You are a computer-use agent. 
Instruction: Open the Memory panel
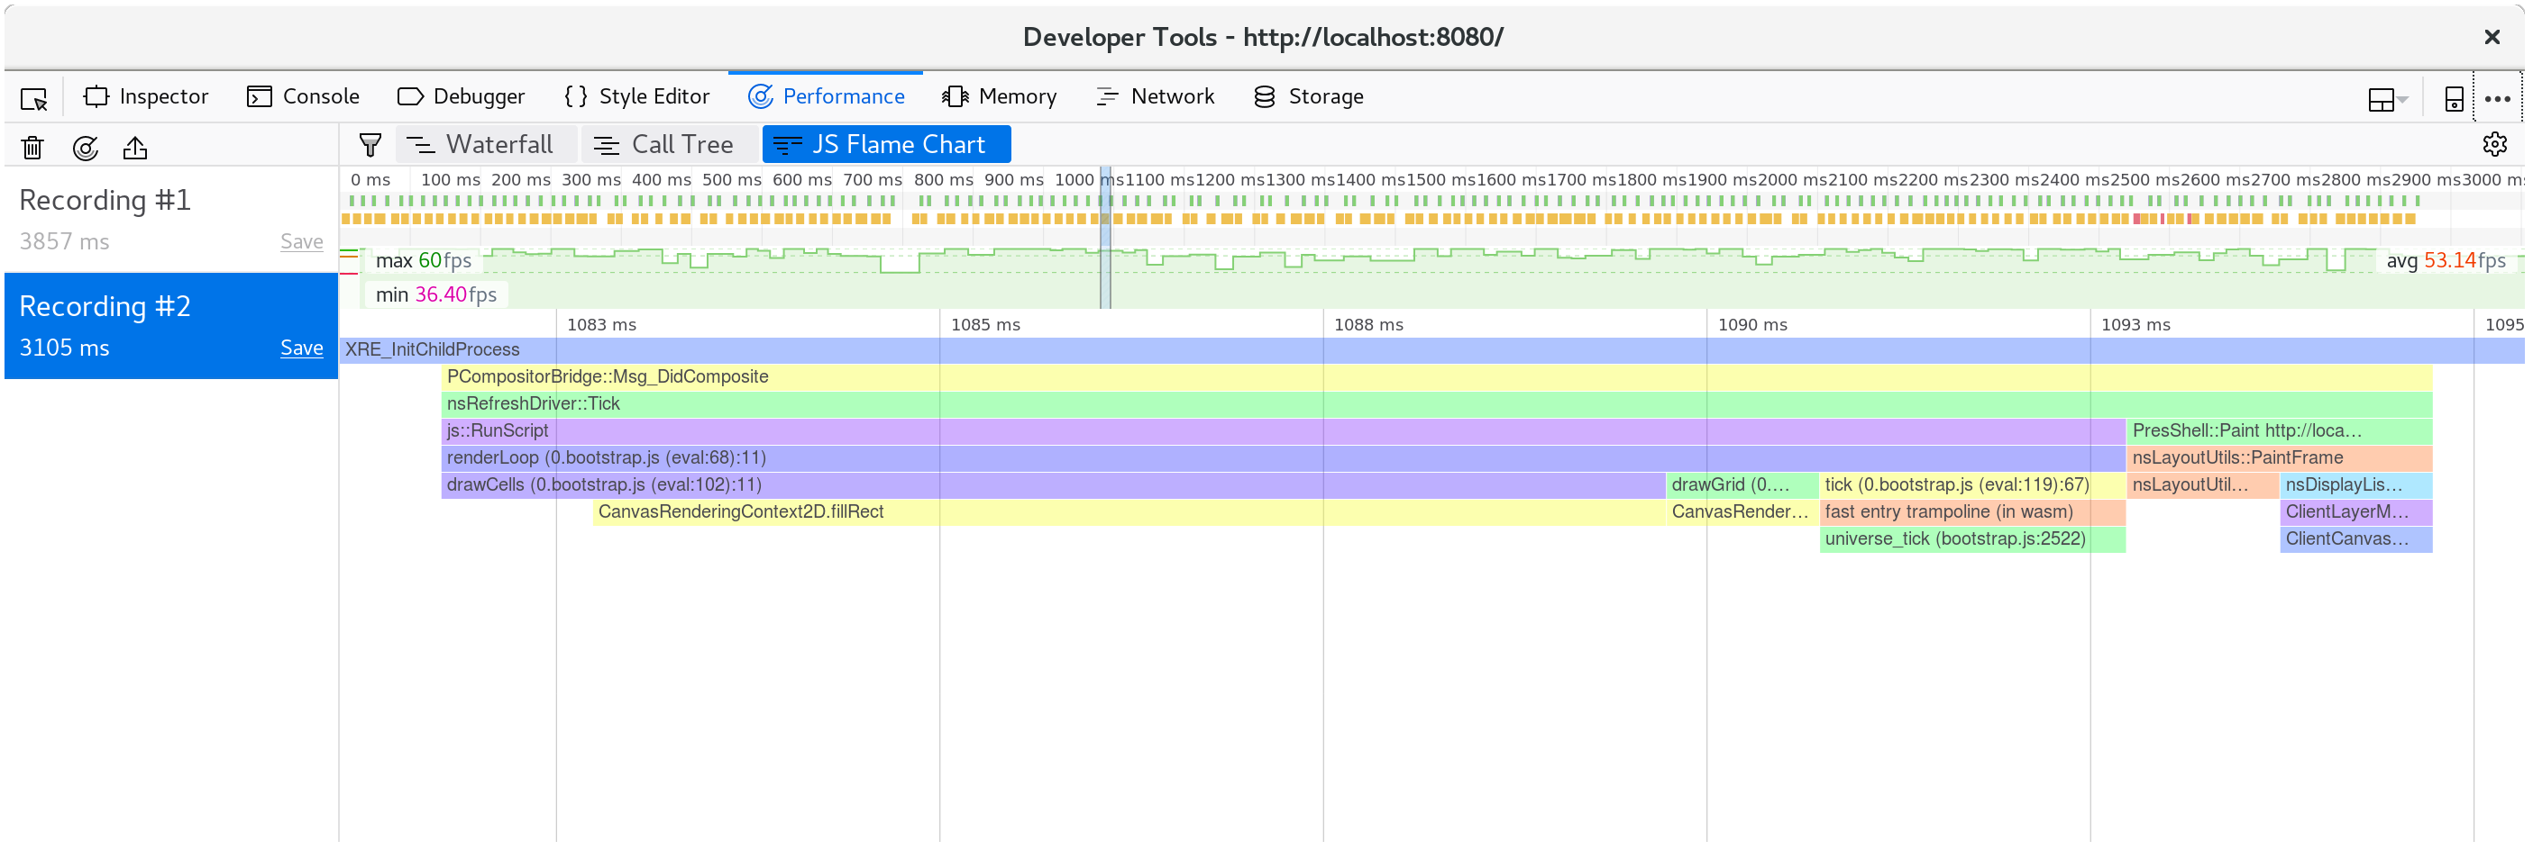(x=999, y=95)
